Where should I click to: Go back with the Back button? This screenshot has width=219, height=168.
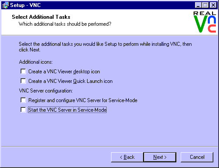(x=127, y=157)
